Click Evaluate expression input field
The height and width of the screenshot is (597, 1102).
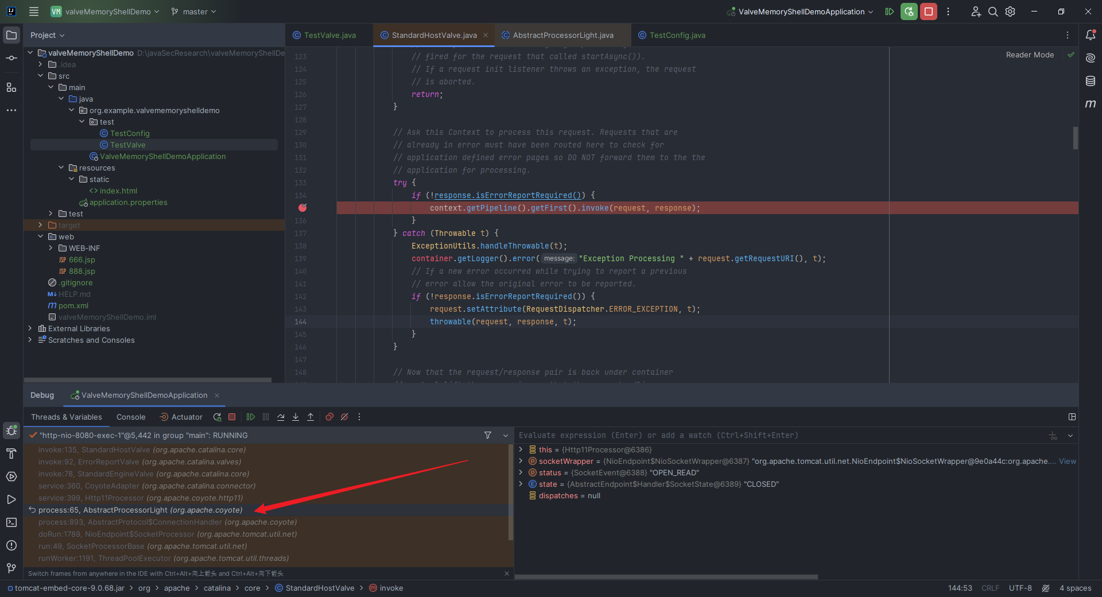[781, 436]
